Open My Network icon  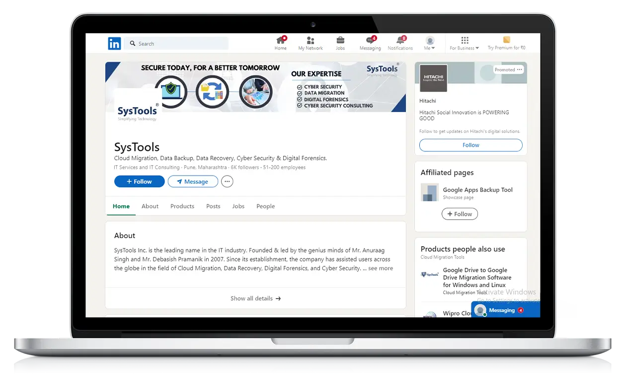click(x=311, y=43)
